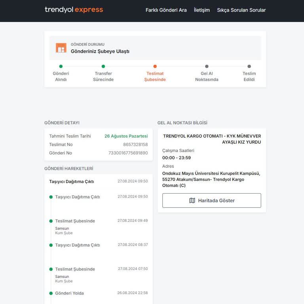Click Gönderi Yolda green dot

(x=51, y=293)
